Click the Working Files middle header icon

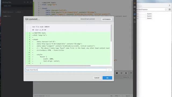28,2
